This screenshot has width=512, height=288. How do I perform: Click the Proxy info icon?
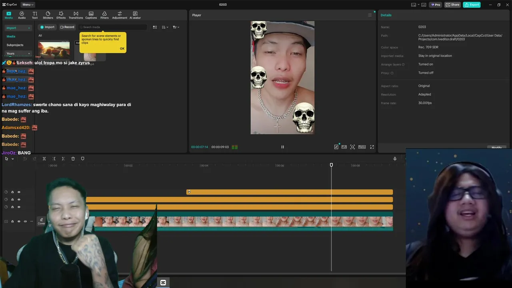392,73
